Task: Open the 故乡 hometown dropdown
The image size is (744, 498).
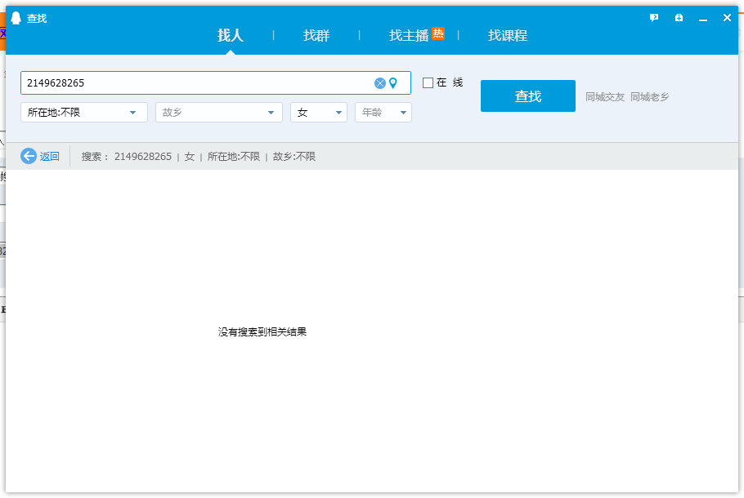Action: point(218,113)
